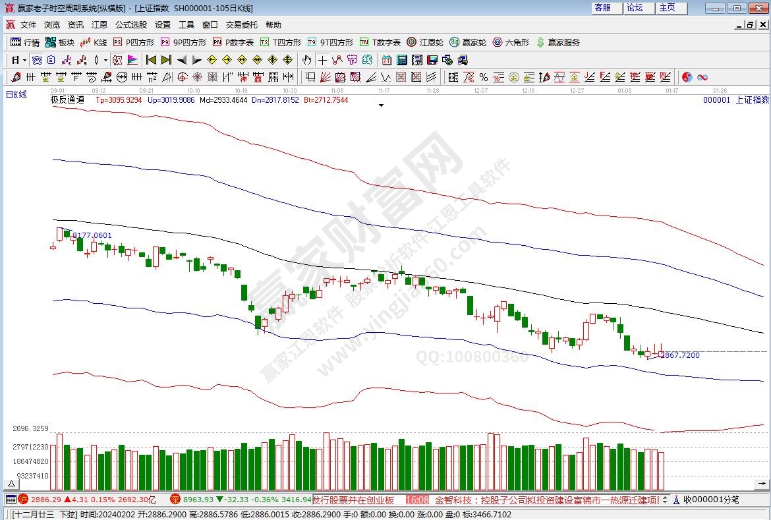The height and width of the screenshot is (520, 771).
Task: Jump to first bar with skip-back arrow
Action: click(151, 60)
